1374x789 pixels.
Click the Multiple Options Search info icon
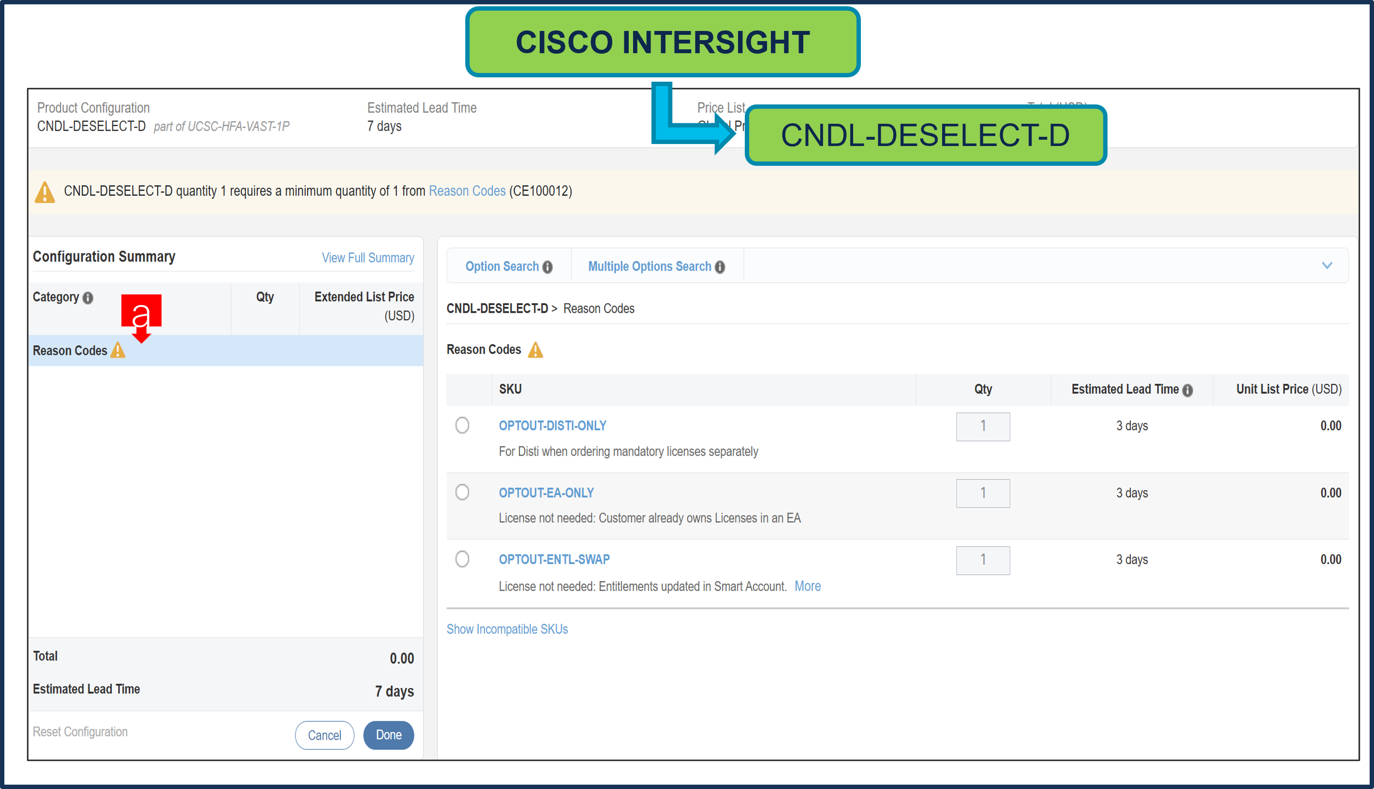click(719, 266)
